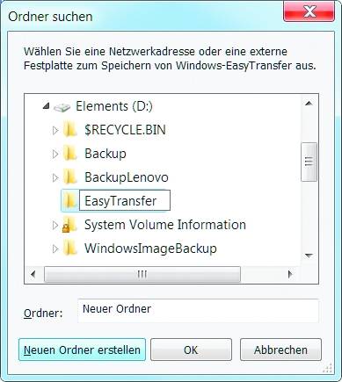The height and width of the screenshot is (382, 342).
Task: Confirm with the OK button
Action: [191, 350]
